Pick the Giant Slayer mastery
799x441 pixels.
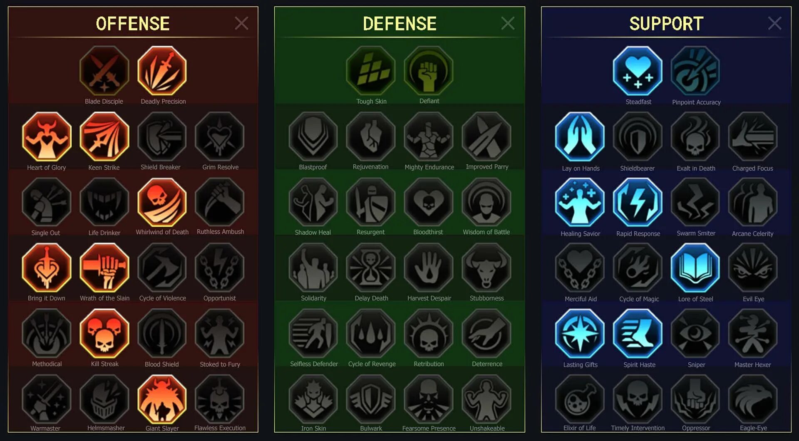(162, 399)
